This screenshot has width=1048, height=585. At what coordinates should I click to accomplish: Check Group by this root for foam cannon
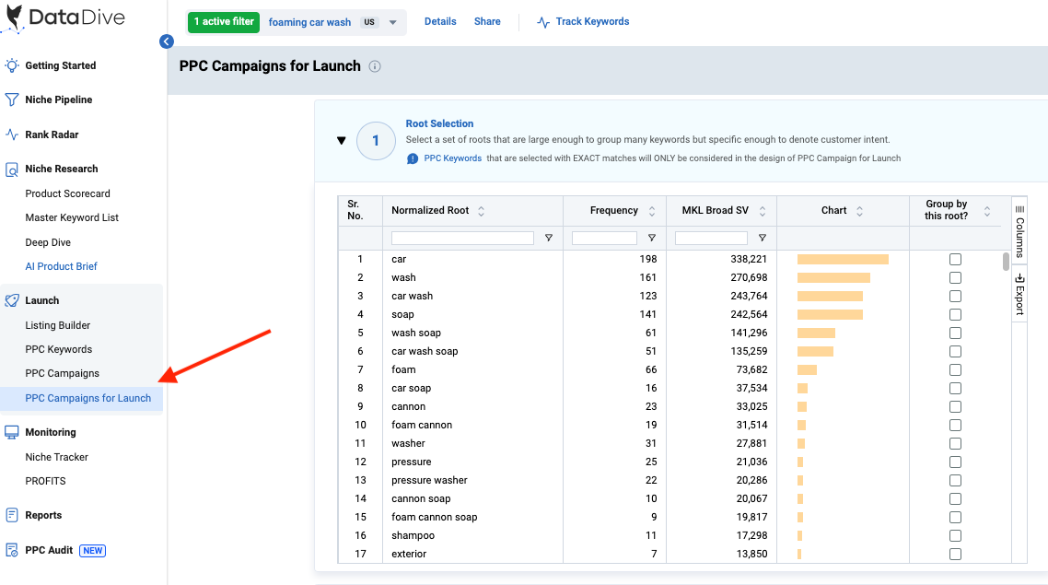955,426
